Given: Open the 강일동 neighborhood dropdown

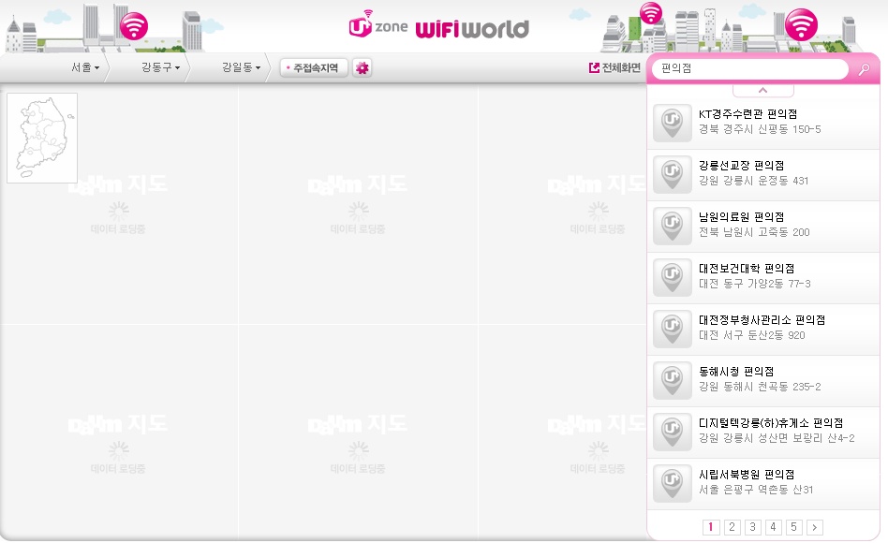Looking at the screenshot, I should 241,67.
